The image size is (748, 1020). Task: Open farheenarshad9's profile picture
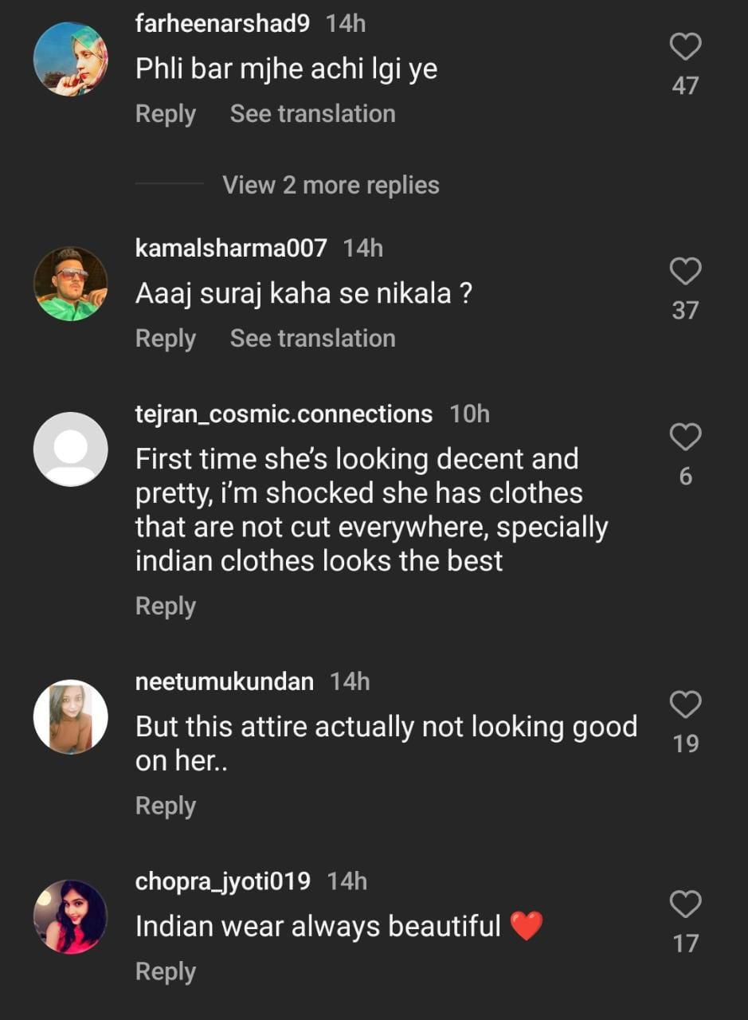[x=70, y=59]
